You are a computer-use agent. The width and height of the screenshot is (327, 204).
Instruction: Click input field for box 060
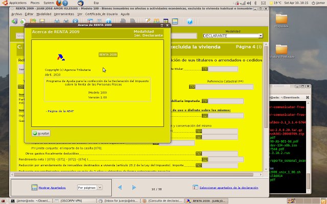coord(223,69)
